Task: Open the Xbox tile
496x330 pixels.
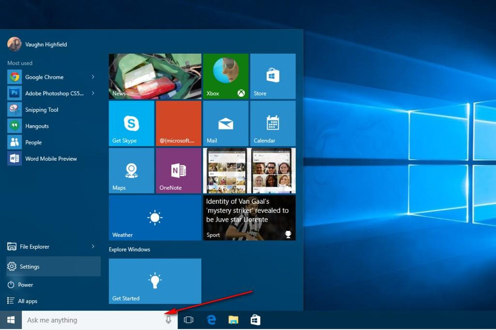Action: coord(226,76)
